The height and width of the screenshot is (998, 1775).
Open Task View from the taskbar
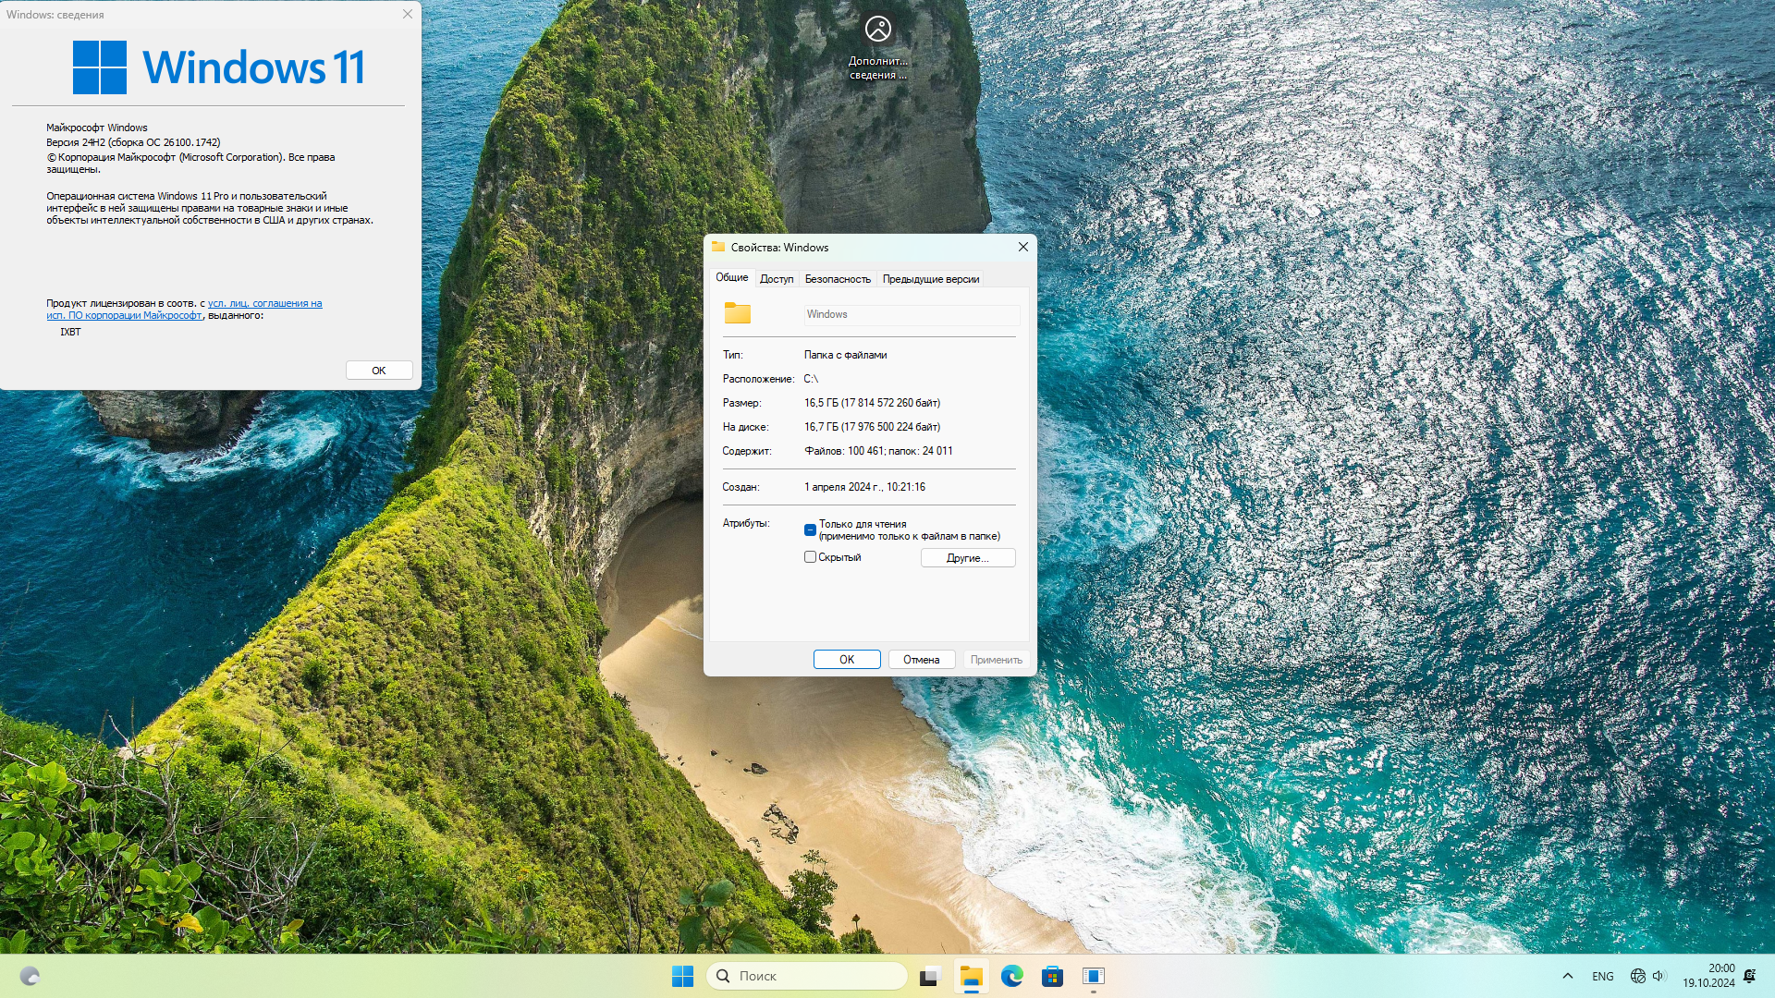pyautogui.click(x=929, y=976)
